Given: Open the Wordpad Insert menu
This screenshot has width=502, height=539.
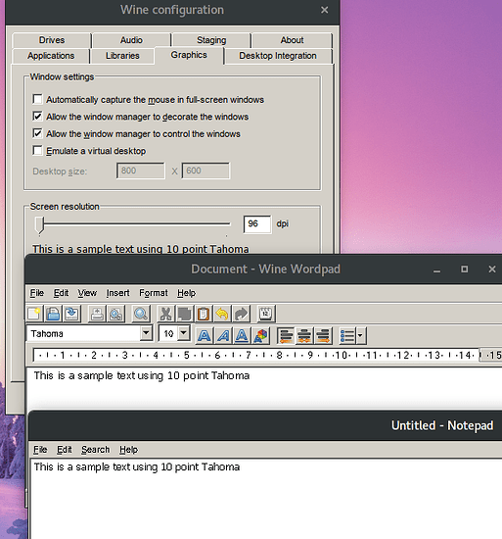Looking at the screenshot, I should point(117,293).
